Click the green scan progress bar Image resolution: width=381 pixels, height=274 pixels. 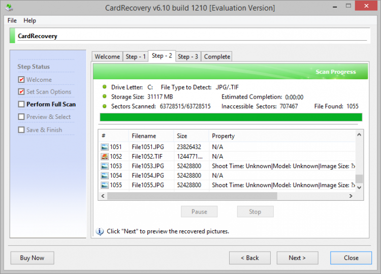(x=231, y=117)
